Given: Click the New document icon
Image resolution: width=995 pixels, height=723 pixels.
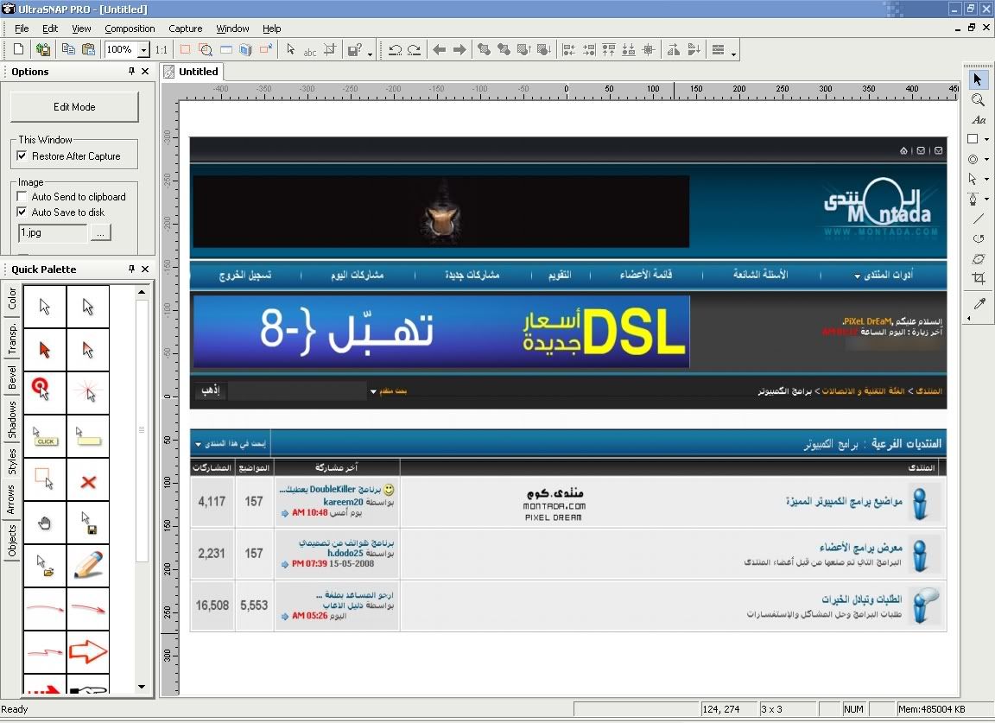Looking at the screenshot, I should tap(19, 49).
